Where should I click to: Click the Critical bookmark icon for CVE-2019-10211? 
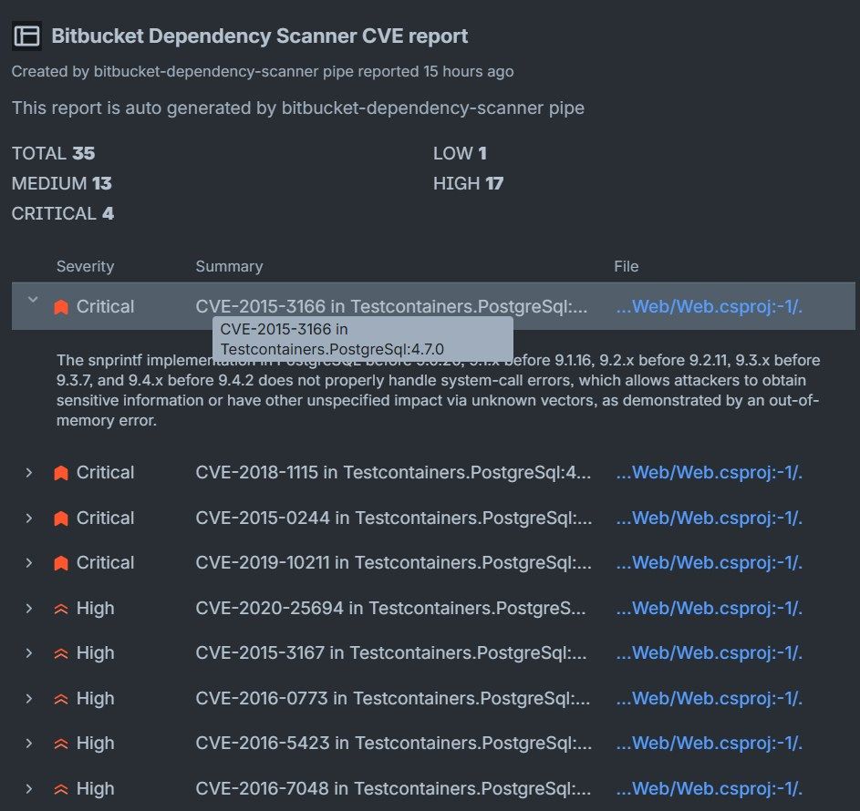pos(61,563)
